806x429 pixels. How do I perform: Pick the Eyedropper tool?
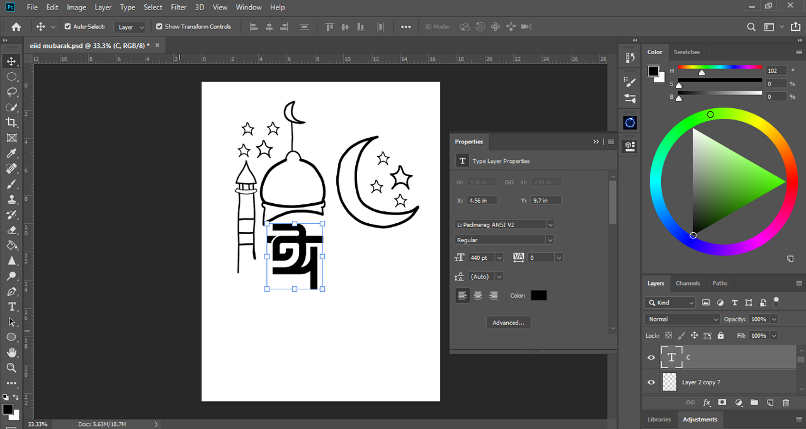(11, 153)
